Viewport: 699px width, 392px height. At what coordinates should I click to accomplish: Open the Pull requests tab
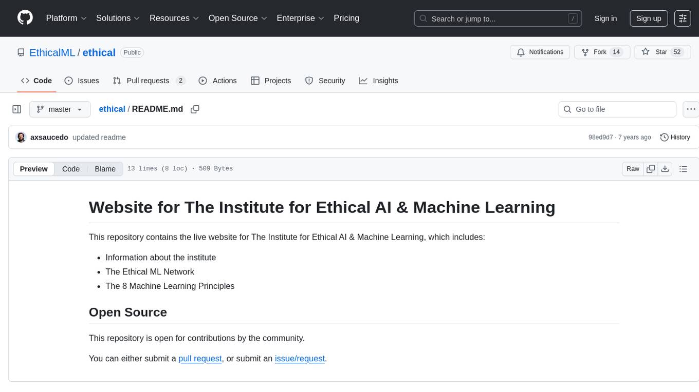(149, 81)
